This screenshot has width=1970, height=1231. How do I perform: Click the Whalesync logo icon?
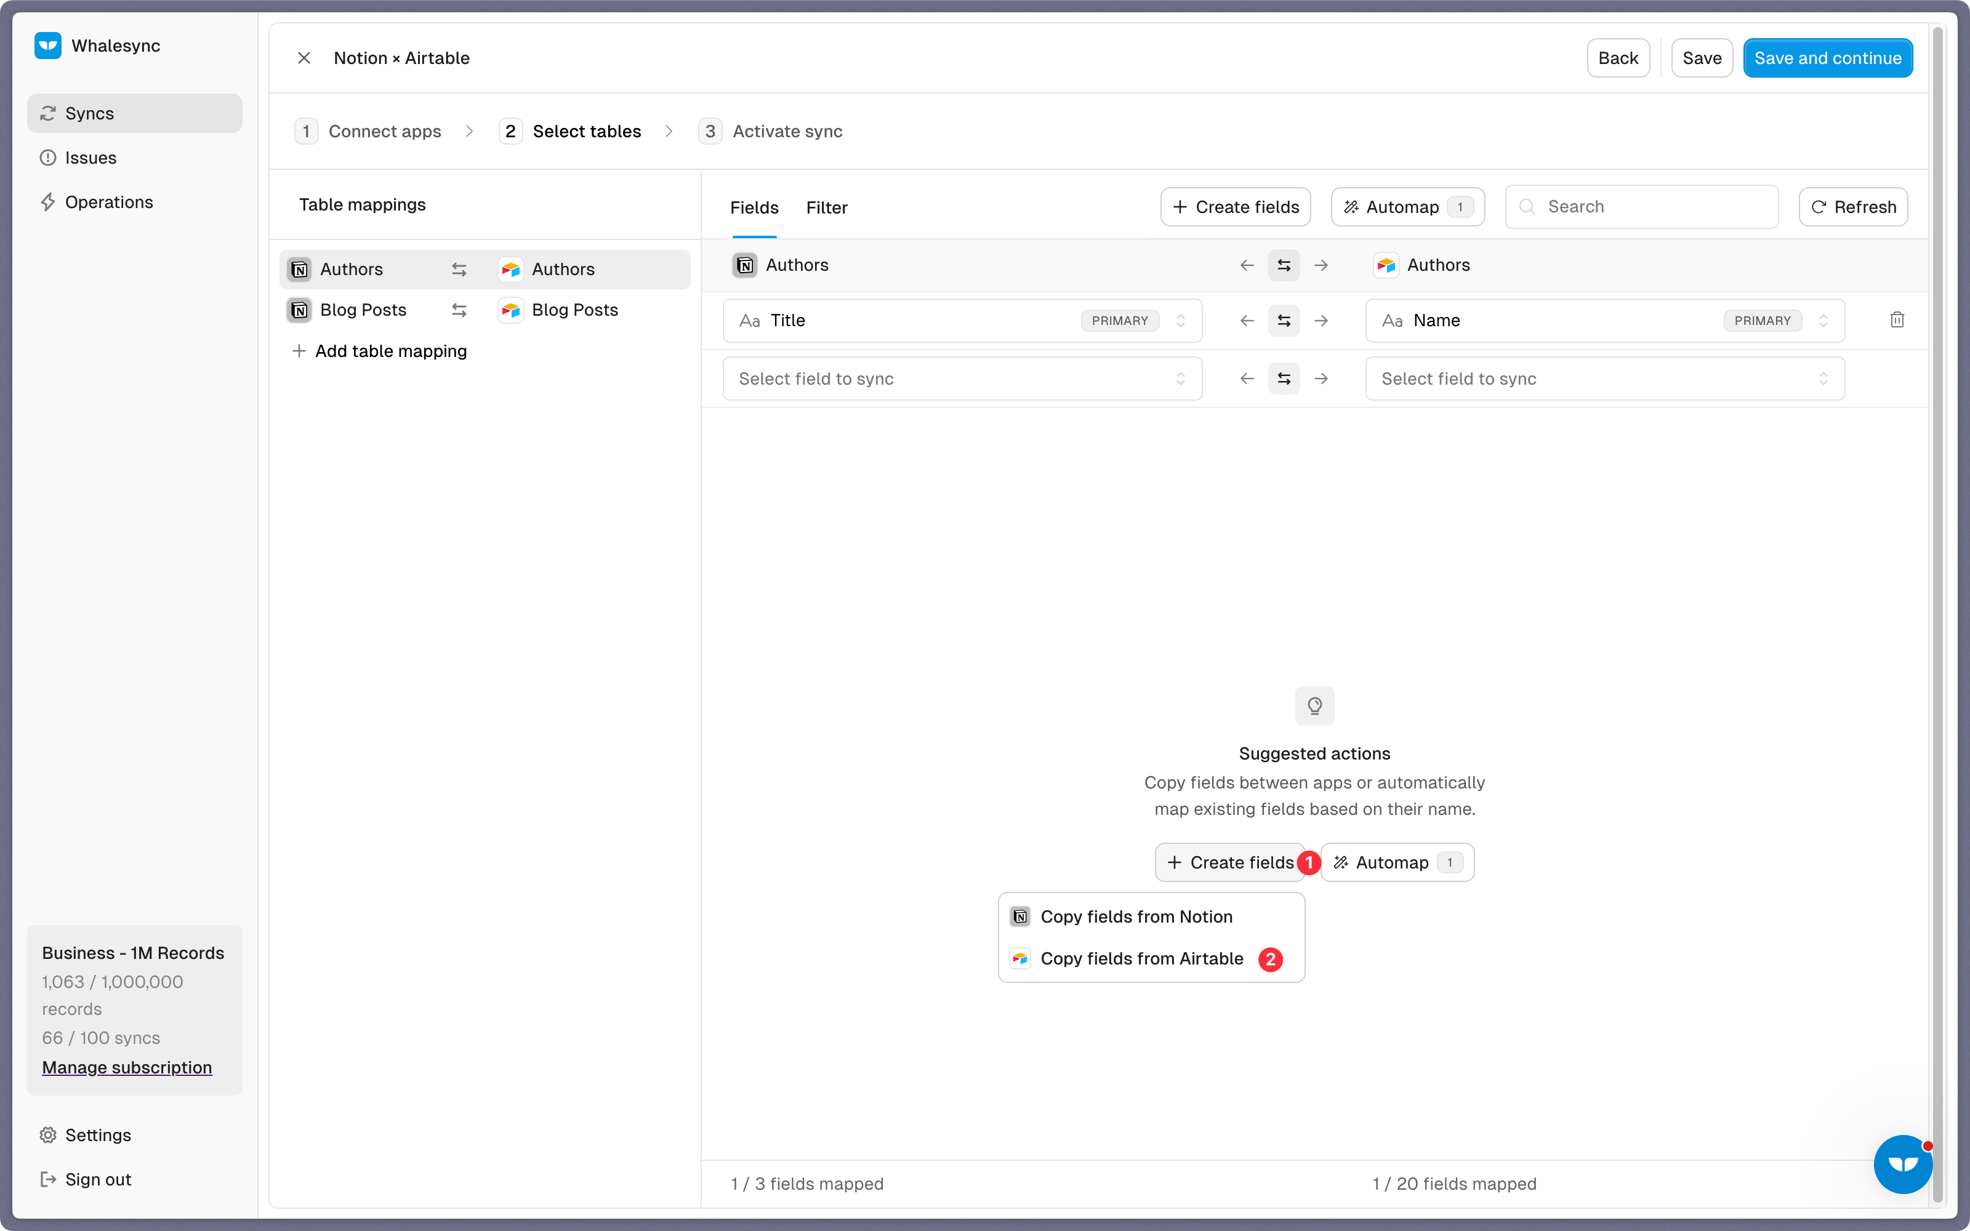pos(48,46)
